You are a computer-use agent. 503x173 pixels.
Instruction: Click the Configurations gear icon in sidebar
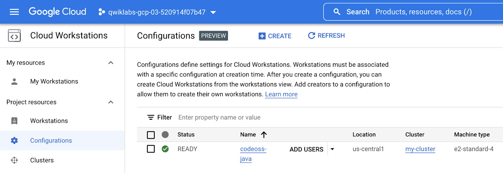pyautogui.click(x=14, y=141)
